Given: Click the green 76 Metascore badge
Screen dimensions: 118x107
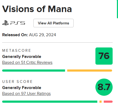Looking at the screenshot, I should click(104, 56).
